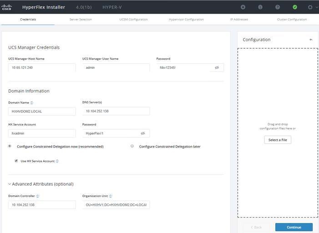The width and height of the screenshot is (319, 233).
Task: Click the Domain Controller info icon
Action: (38, 196)
